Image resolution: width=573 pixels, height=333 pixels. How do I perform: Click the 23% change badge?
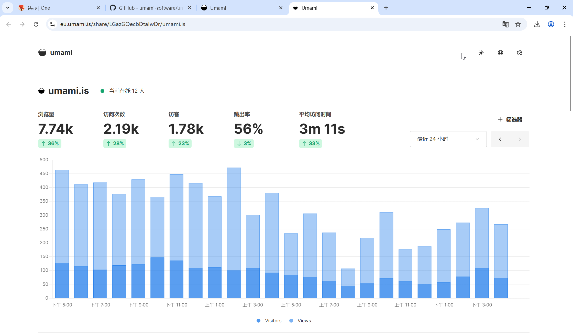(x=180, y=143)
